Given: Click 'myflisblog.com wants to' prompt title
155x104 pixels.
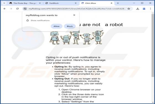Looking at the screenshot, I should [42, 15].
